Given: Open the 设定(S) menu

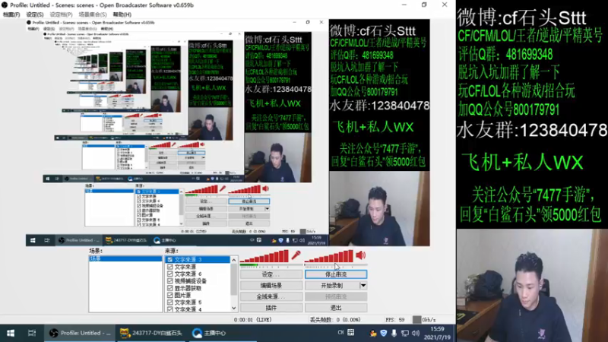Looking at the screenshot, I should coord(34,14).
